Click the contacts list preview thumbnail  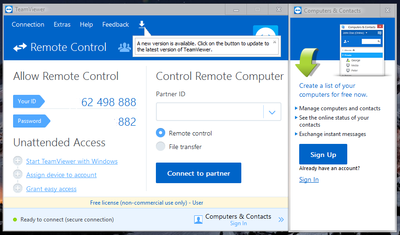(x=362, y=50)
